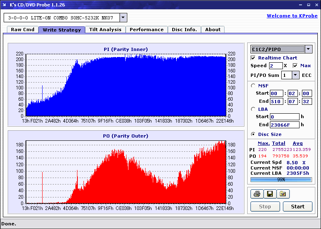Click the PI average value 123.359

(x=302, y=150)
